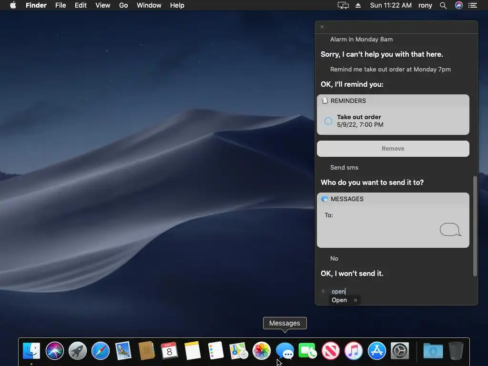The image size is (488, 366).
Task: Click the message bubble in Messages card
Action: [x=450, y=230]
